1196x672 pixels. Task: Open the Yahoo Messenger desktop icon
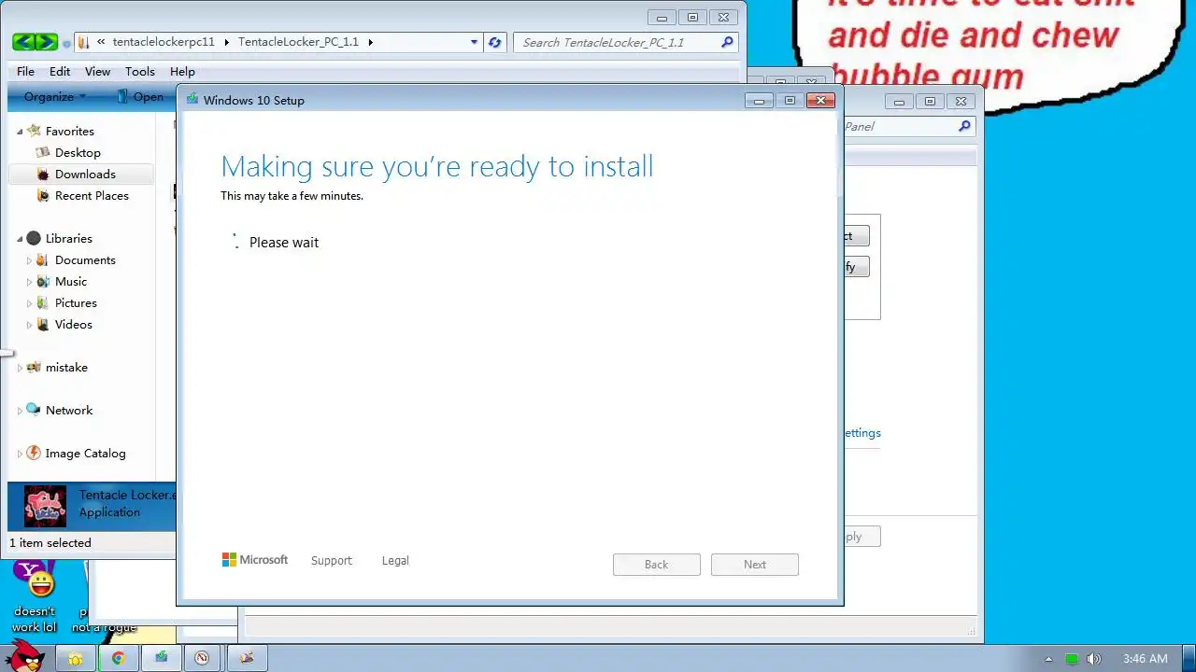pyautogui.click(x=34, y=581)
